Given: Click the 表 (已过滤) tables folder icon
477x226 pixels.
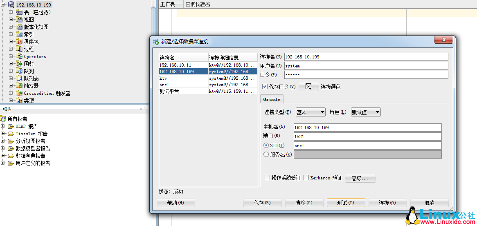Looking at the screenshot, I should pos(19,12).
